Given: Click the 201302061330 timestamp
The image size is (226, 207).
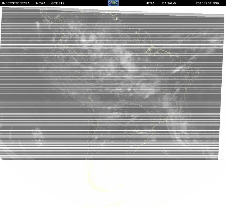Looking at the screenshot, I should (207, 3).
